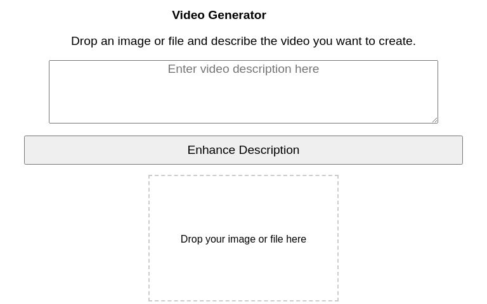Click the word 'here' in the drop zone
The height and width of the screenshot is (304, 487).
296,239
